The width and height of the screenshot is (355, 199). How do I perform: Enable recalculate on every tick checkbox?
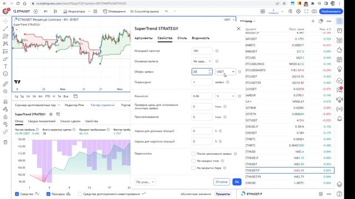point(194,161)
